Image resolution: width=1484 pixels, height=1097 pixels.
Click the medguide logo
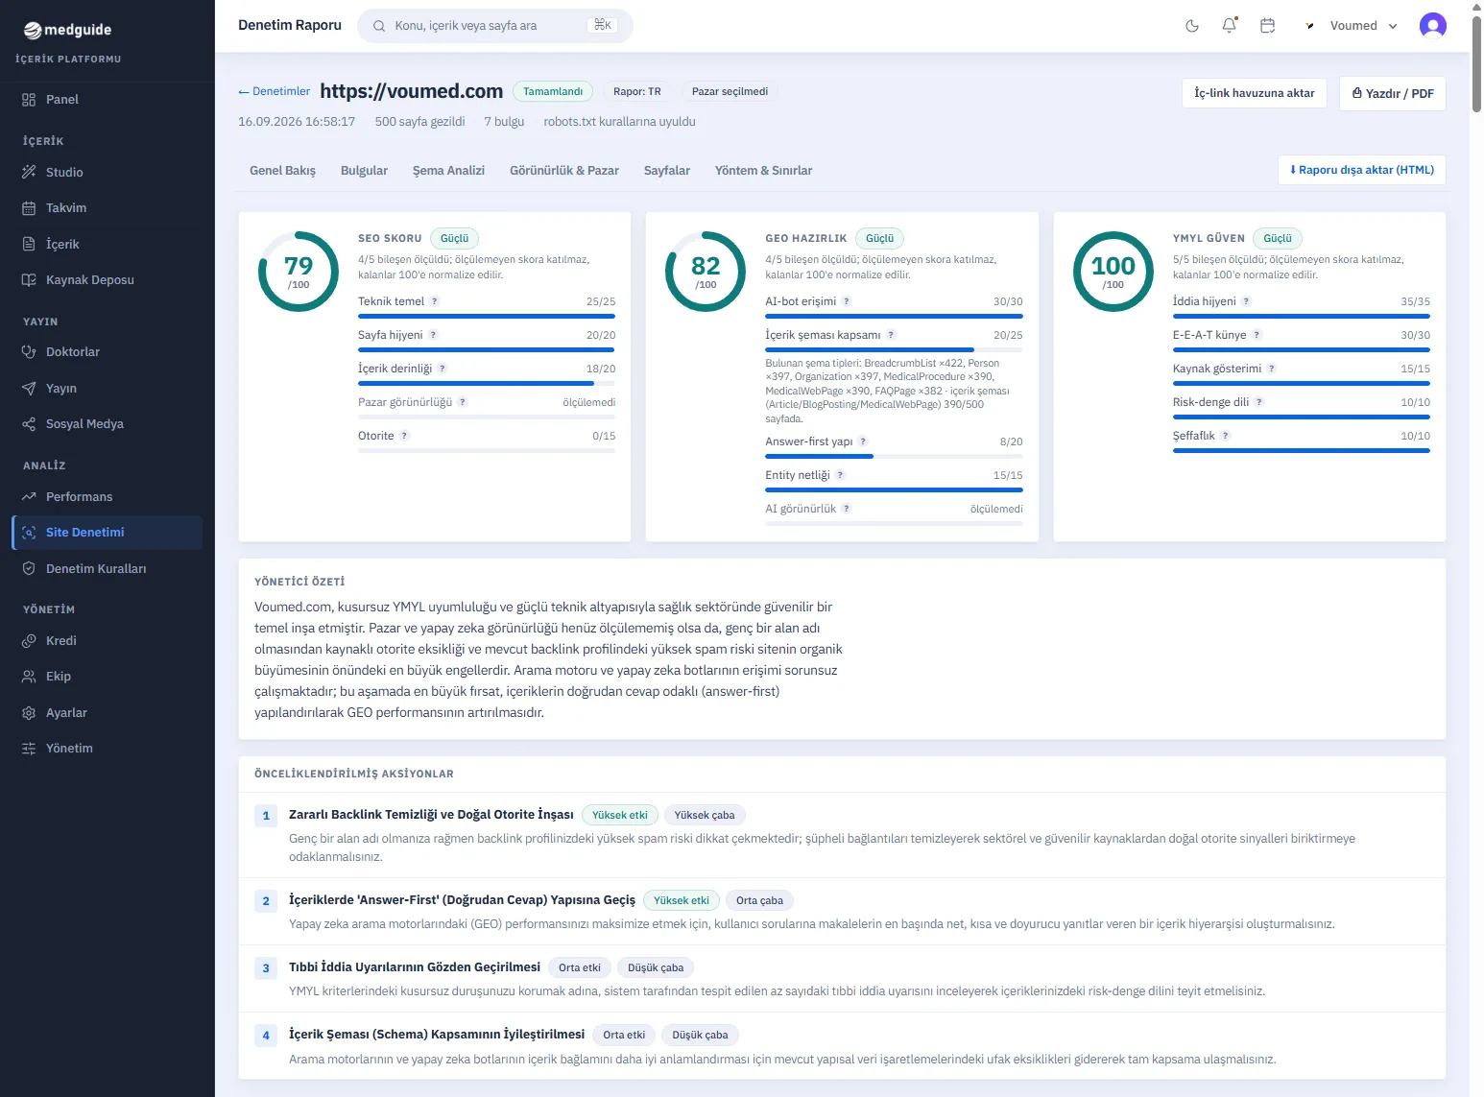pos(67,30)
